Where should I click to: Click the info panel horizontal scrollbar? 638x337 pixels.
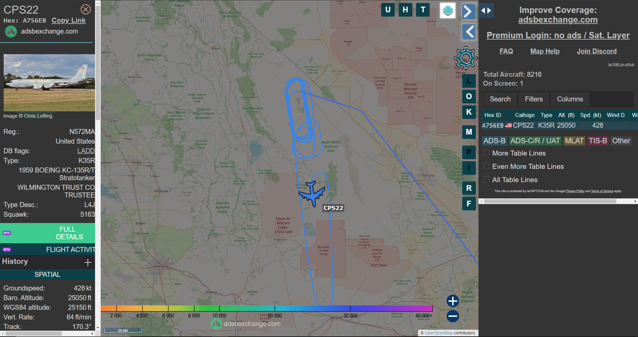(x=34, y=333)
